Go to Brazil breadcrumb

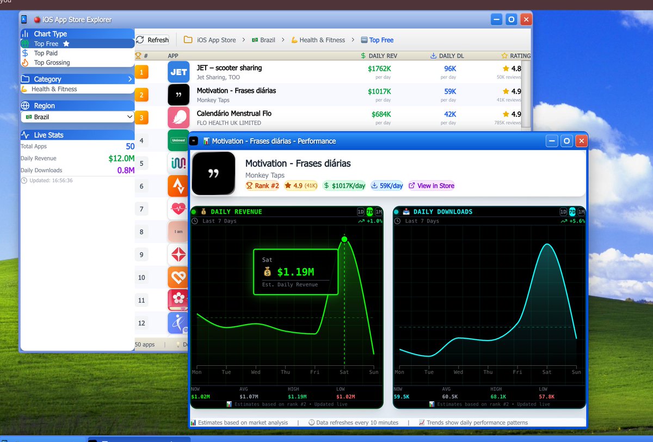[263, 40]
